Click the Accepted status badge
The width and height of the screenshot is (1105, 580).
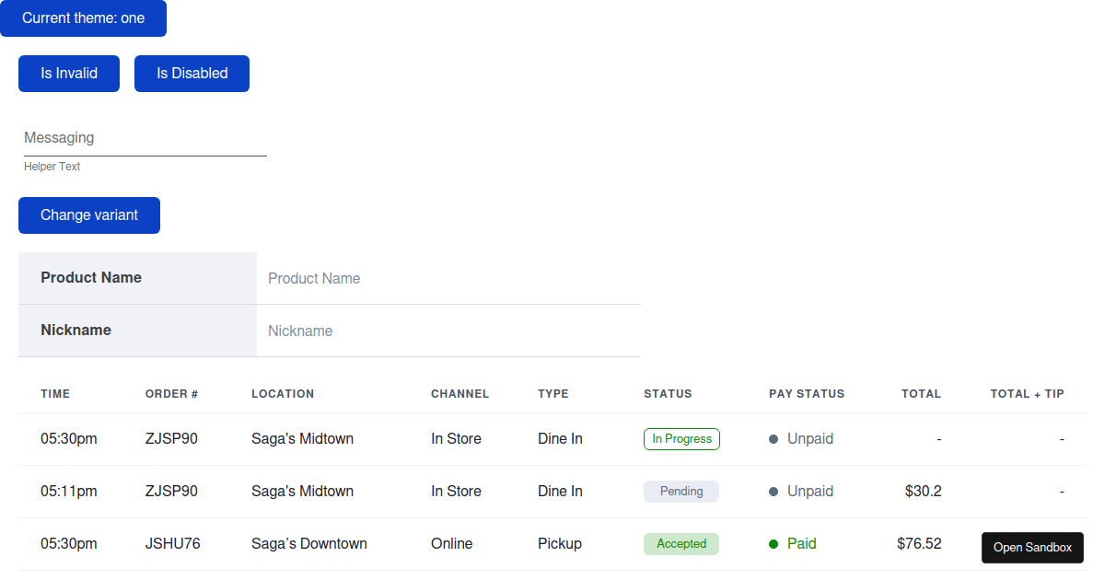coord(681,544)
